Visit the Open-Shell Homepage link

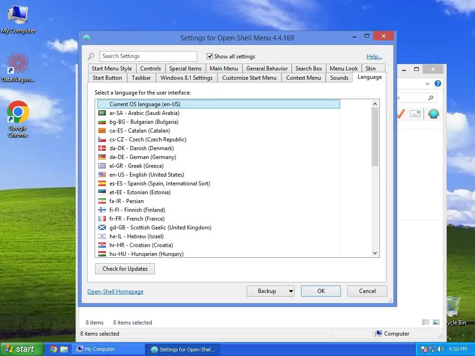pos(116,292)
